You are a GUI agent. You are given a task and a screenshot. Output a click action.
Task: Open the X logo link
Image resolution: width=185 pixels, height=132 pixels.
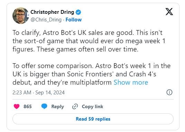pyautogui.click(x=169, y=11)
